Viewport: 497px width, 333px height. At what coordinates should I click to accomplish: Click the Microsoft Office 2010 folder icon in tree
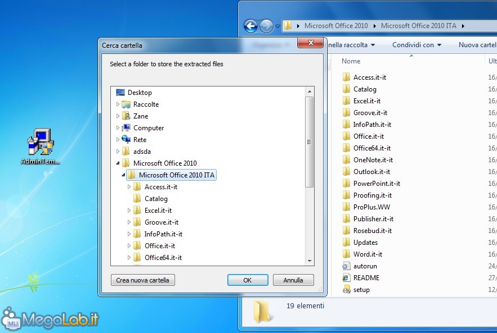tap(126, 163)
